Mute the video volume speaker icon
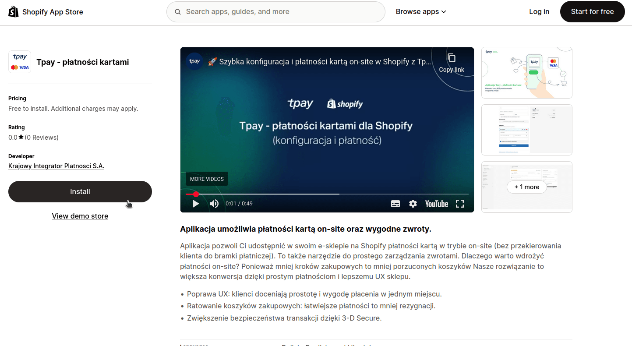Screen dimensions: 632x346 tap(214, 204)
